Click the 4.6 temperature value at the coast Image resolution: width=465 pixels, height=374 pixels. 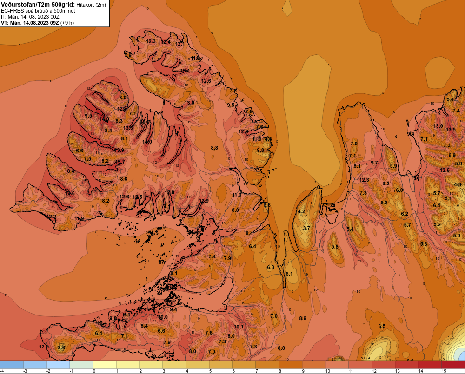pyautogui.click(x=268, y=139)
